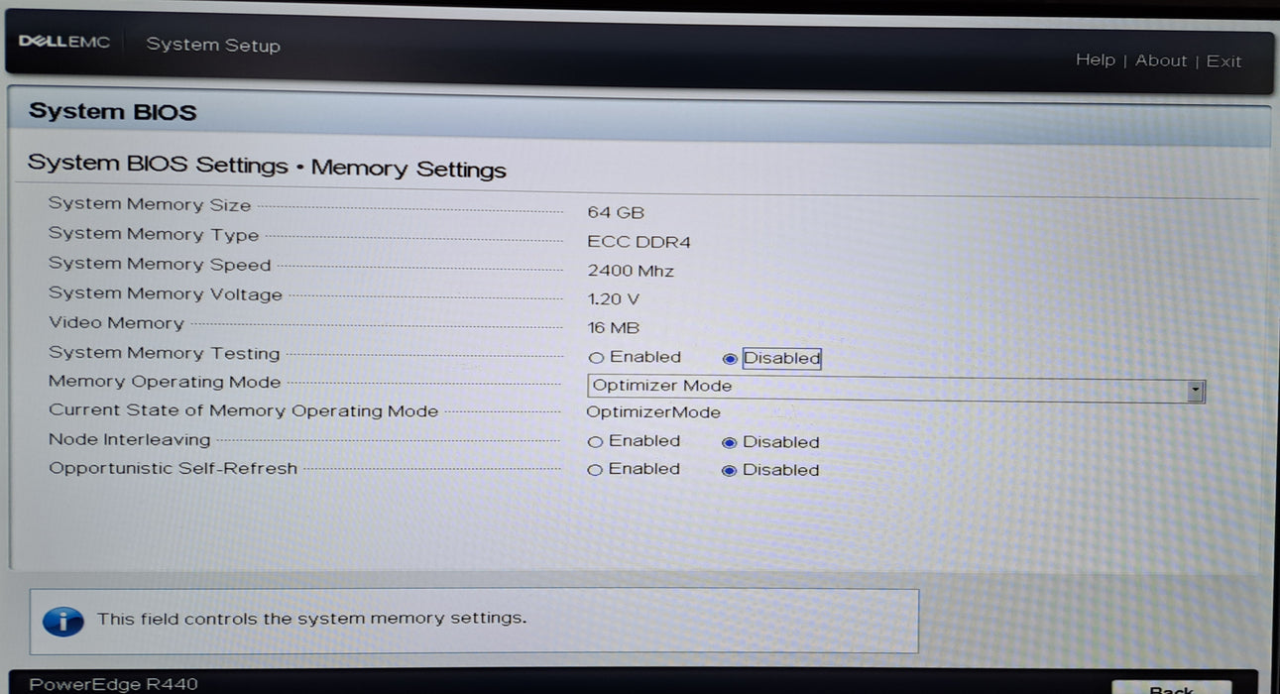Image resolution: width=1280 pixels, height=694 pixels.
Task: Select Disabled for Node Interleaving
Action: click(729, 443)
